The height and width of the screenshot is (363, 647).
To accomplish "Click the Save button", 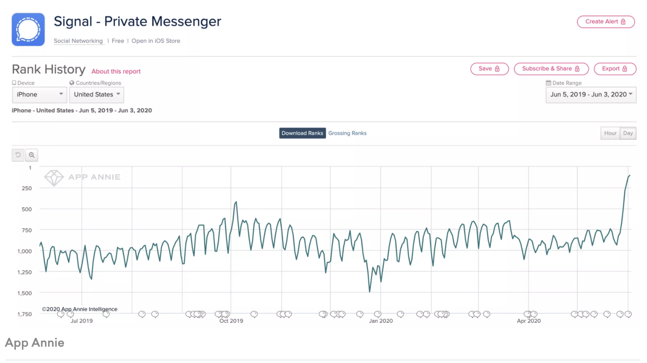I will click(x=489, y=69).
